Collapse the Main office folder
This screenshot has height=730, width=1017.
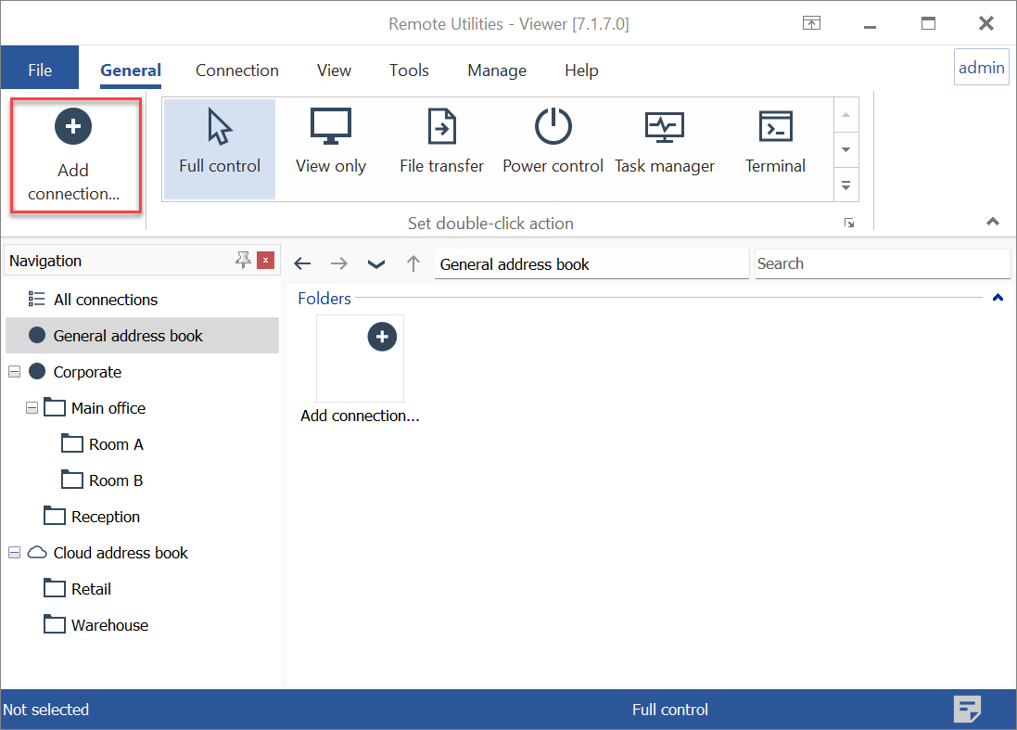tap(32, 408)
